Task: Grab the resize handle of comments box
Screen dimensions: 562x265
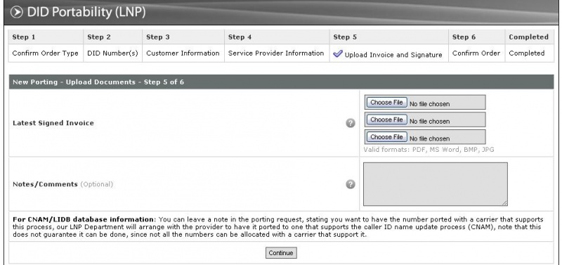Action: [504, 203]
